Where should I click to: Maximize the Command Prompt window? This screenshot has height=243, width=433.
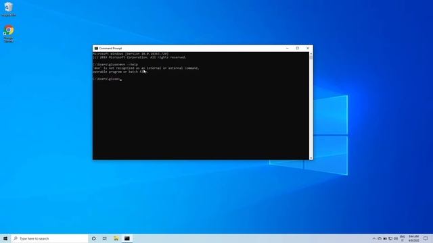pyautogui.click(x=298, y=48)
